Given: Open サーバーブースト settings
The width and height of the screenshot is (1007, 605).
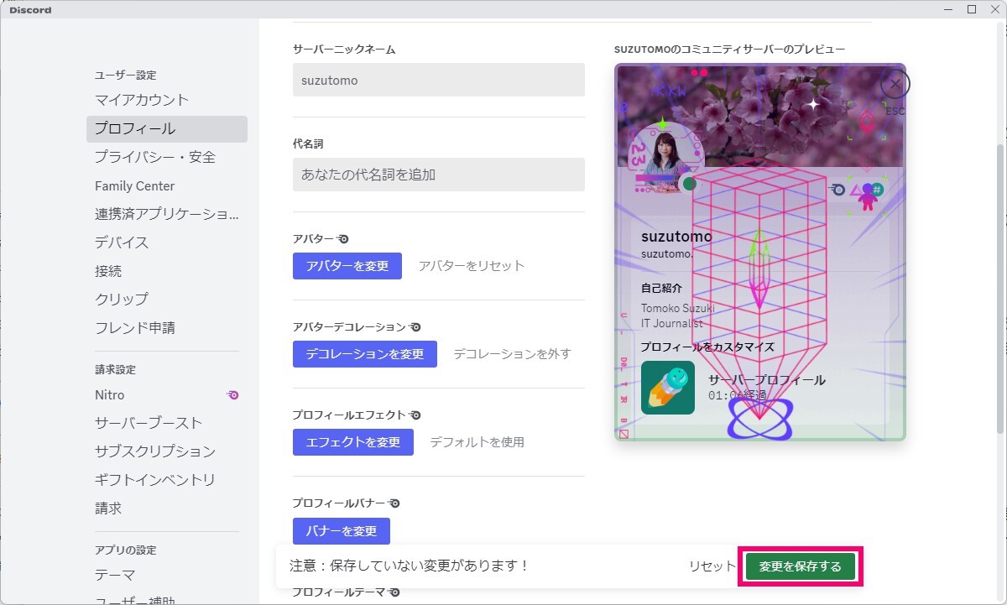Looking at the screenshot, I should tap(167, 423).
